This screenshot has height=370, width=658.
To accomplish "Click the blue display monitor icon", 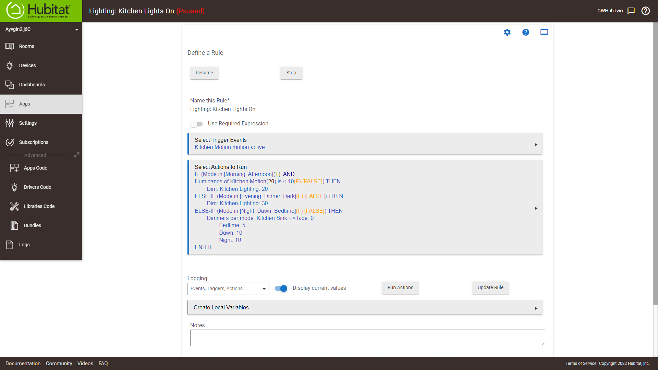I will point(544,32).
